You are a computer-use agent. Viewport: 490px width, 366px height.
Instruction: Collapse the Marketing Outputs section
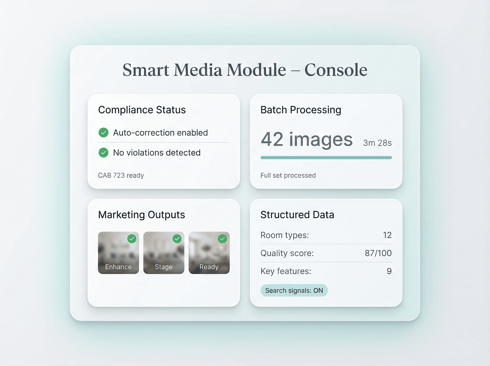click(x=142, y=214)
